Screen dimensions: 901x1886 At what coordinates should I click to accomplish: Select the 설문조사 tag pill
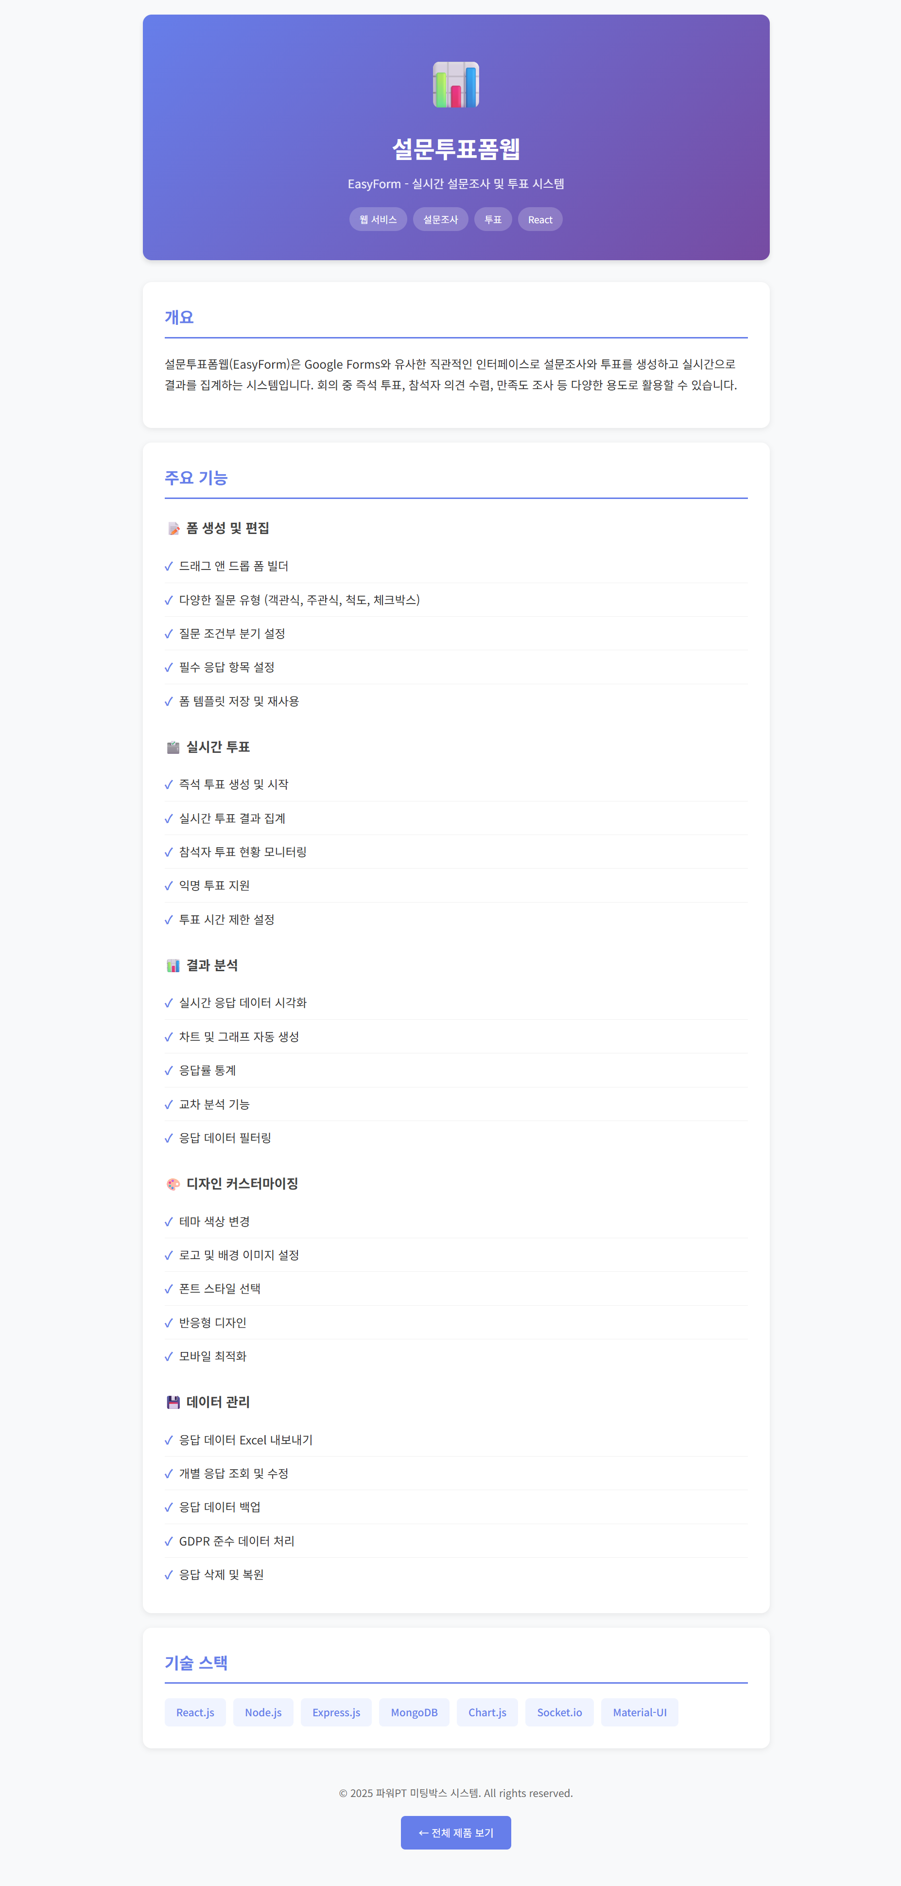440,220
